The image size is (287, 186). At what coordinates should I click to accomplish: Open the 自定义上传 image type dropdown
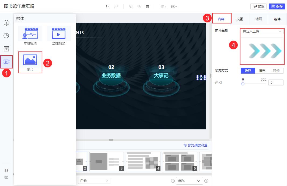pos(262,31)
